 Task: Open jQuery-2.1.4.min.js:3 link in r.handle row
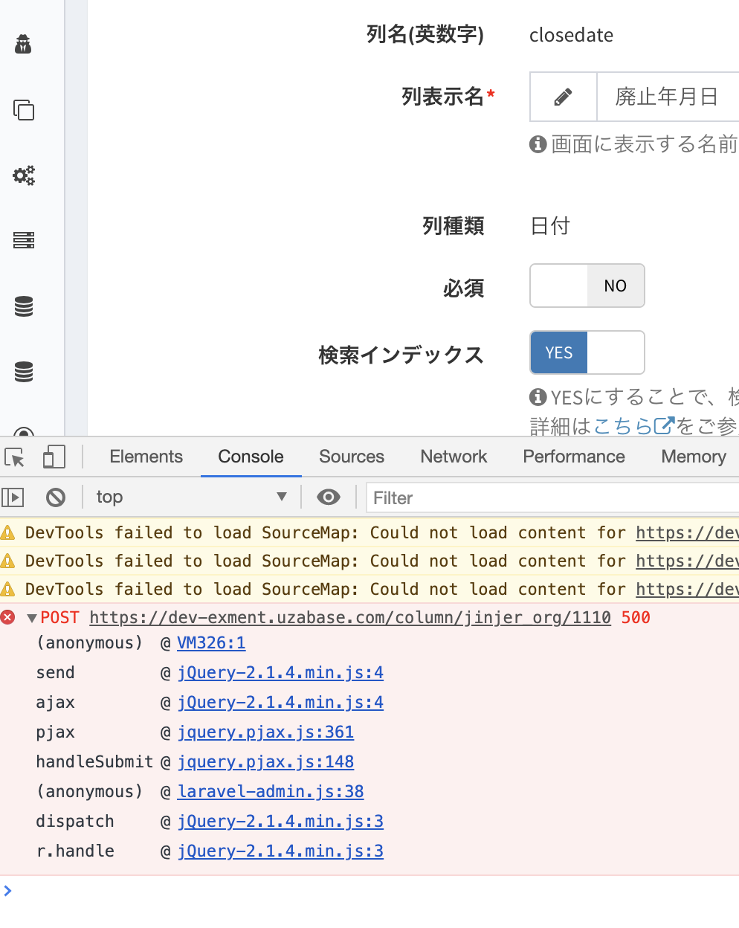(x=280, y=851)
